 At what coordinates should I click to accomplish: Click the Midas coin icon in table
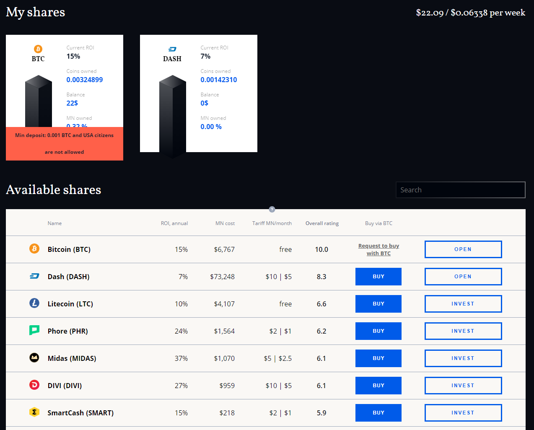tap(34, 357)
